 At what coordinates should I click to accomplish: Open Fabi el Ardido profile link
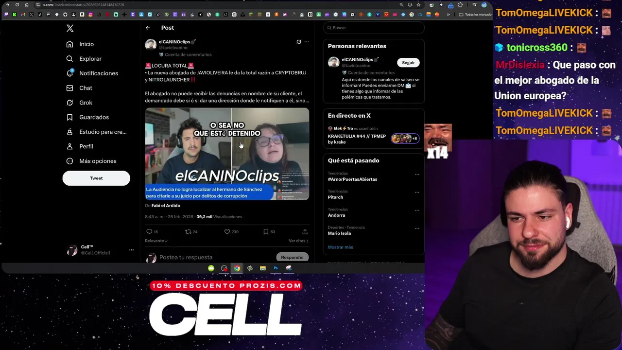point(166,206)
